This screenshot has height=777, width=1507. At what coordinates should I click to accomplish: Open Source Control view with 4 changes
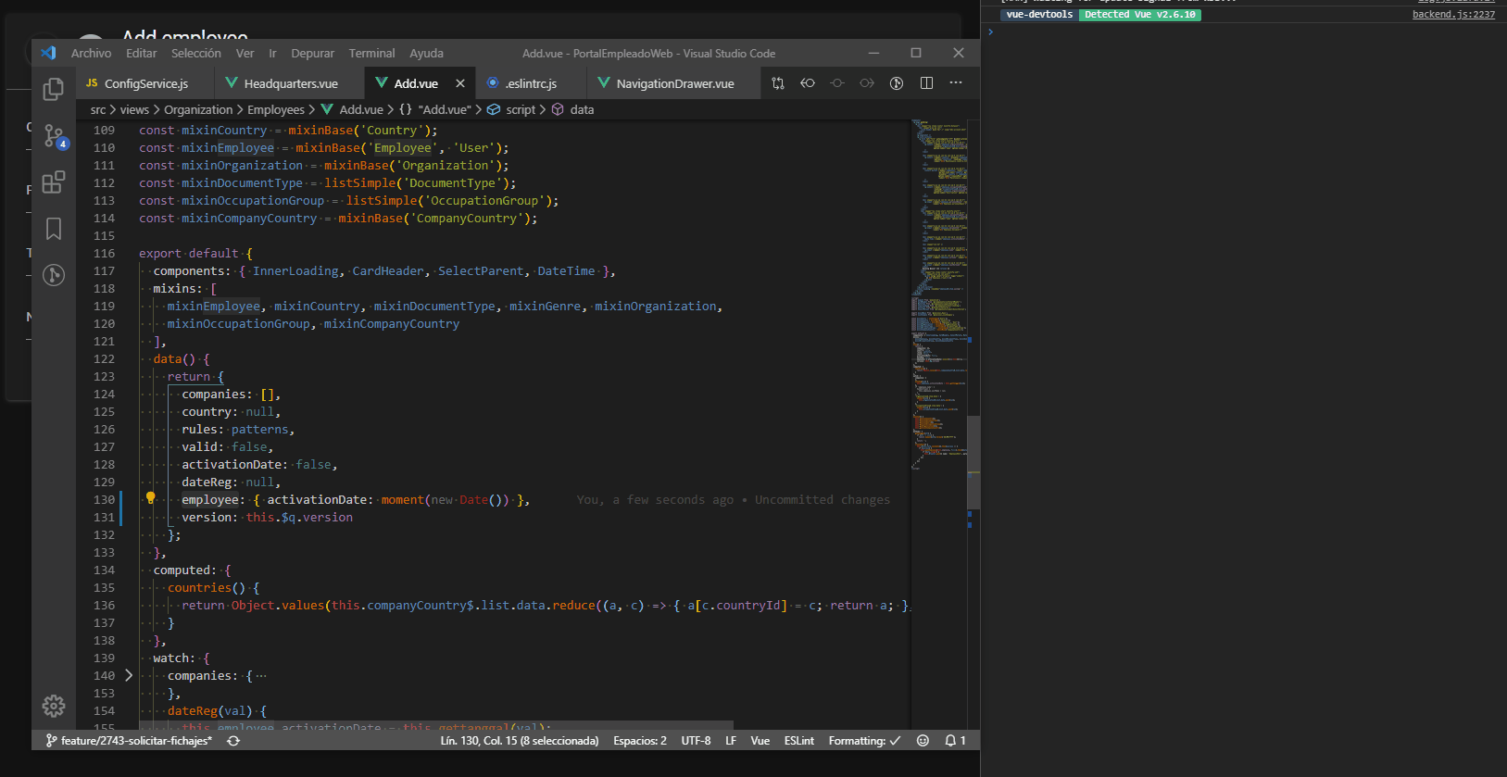[x=55, y=137]
